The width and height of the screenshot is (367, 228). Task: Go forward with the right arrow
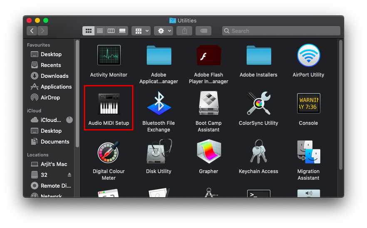[42, 31]
